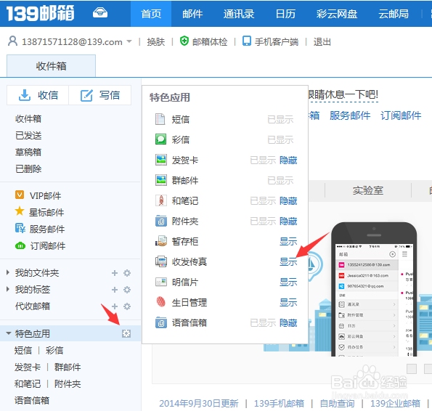
Task: Open 已发送 folder in sidebar
Action: (28, 136)
